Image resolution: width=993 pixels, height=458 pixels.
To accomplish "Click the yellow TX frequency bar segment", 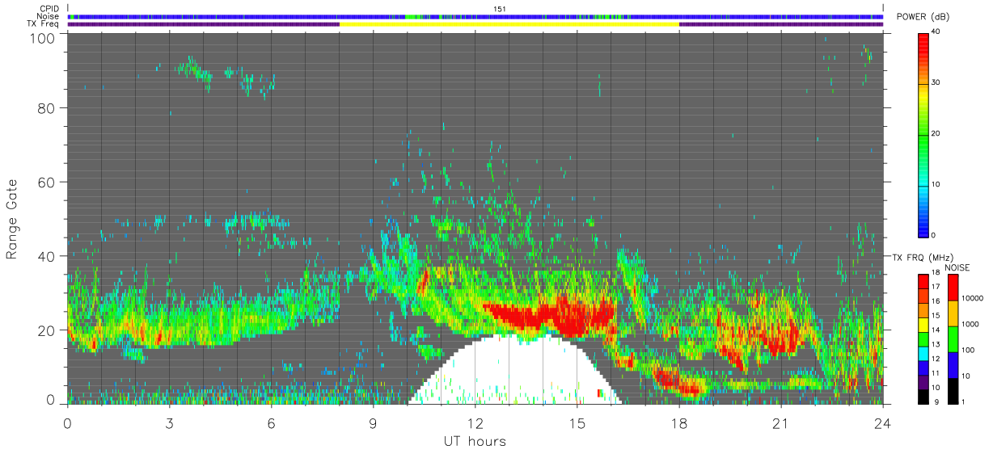I will pyautogui.click(x=509, y=24).
